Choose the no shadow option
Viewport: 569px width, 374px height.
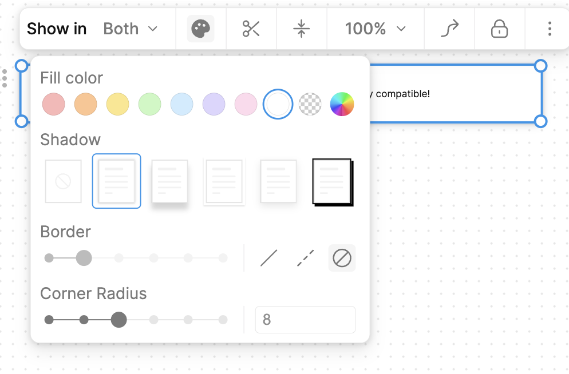click(63, 181)
